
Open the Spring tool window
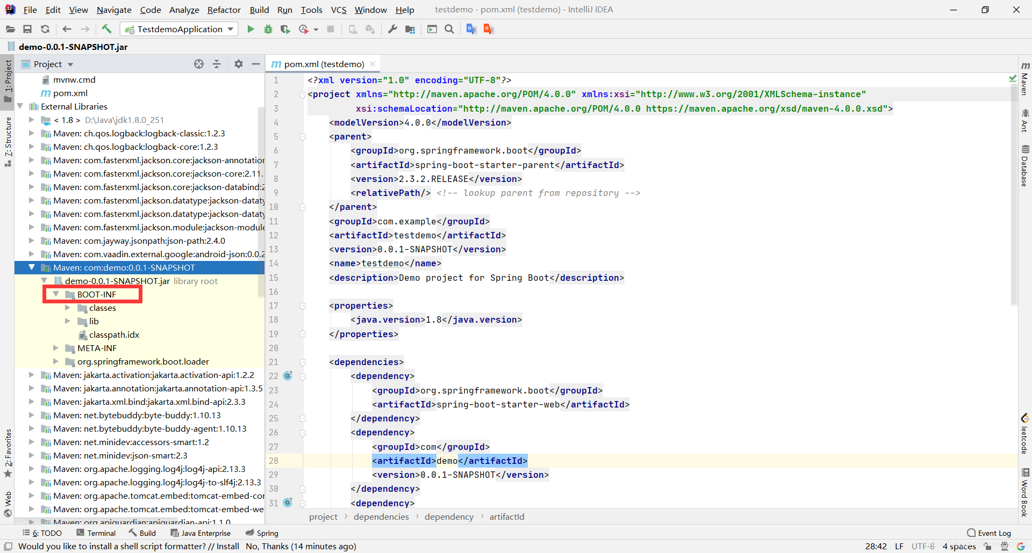pyautogui.click(x=262, y=533)
